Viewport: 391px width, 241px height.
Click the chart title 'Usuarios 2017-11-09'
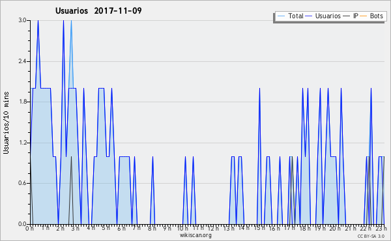point(98,10)
